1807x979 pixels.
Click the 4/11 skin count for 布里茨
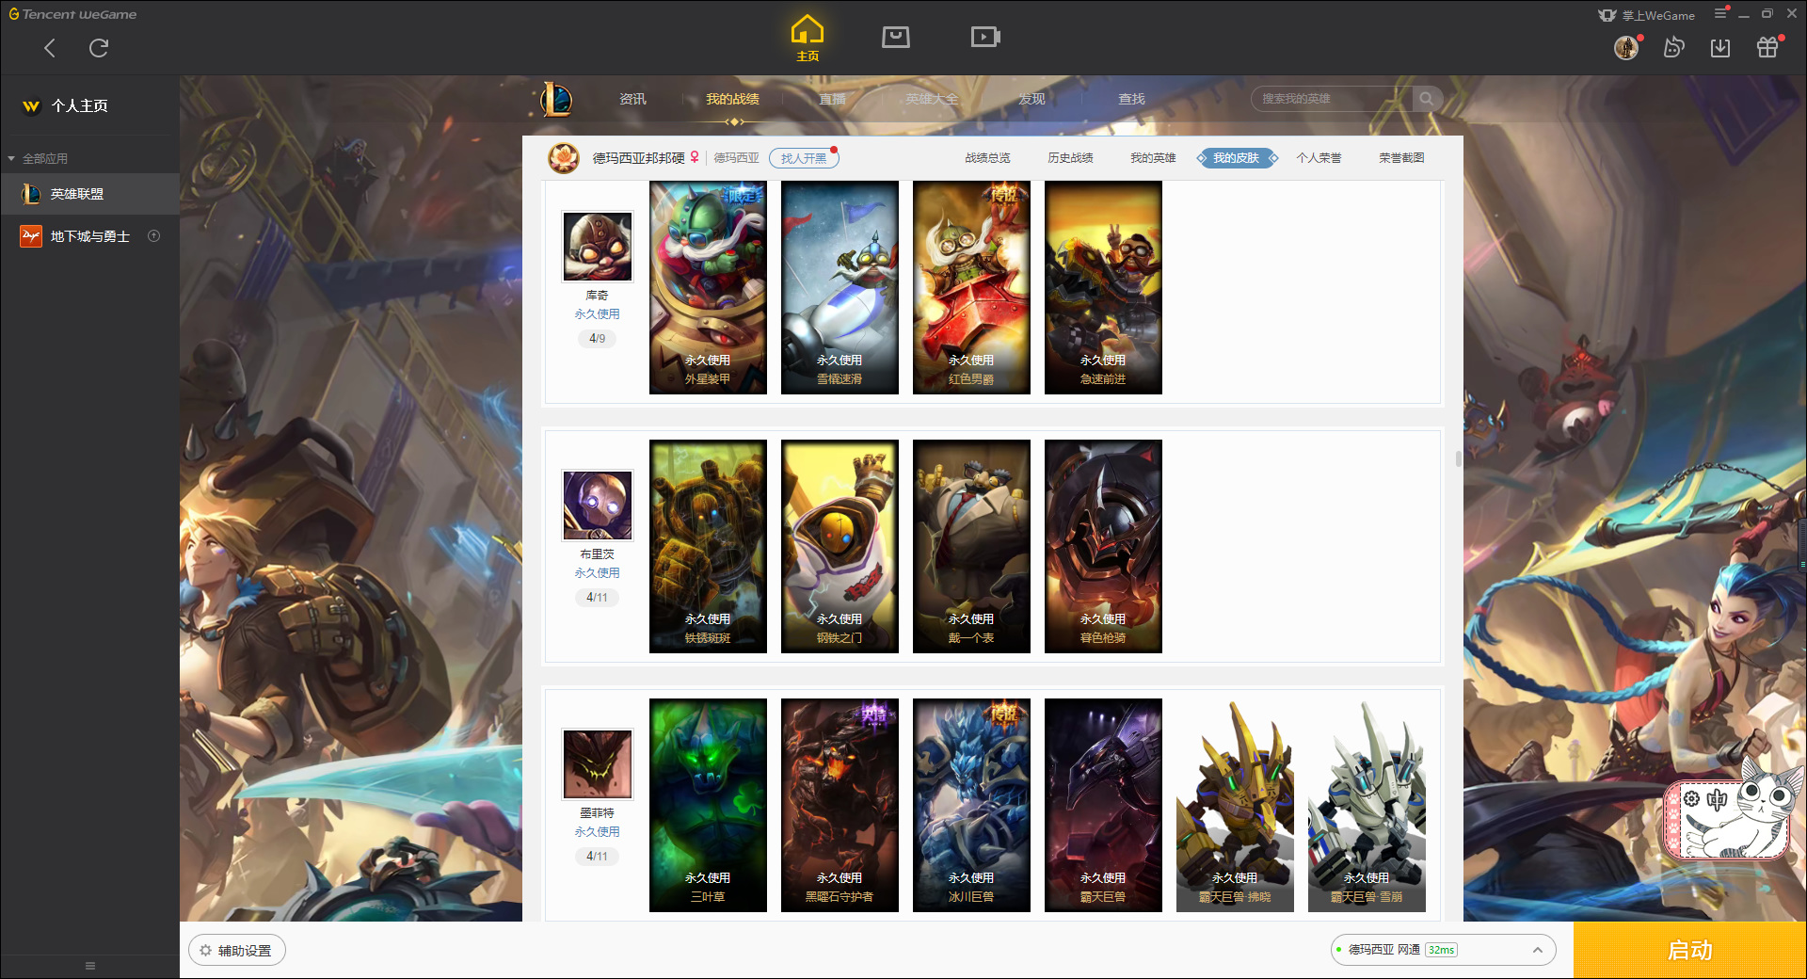598,597
